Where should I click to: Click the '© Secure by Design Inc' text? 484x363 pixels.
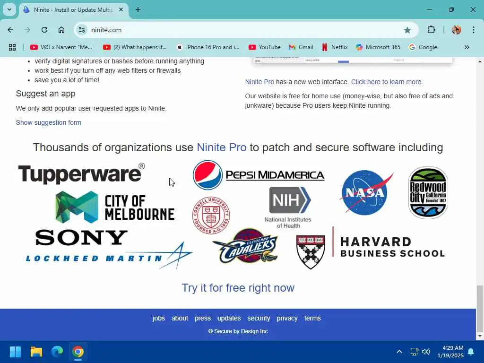pyautogui.click(x=238, y=331)
